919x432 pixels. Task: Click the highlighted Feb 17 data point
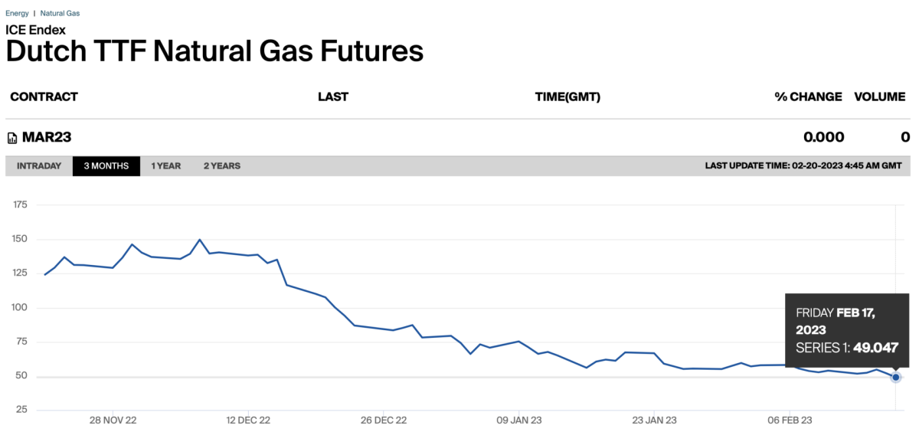(896, 377)
